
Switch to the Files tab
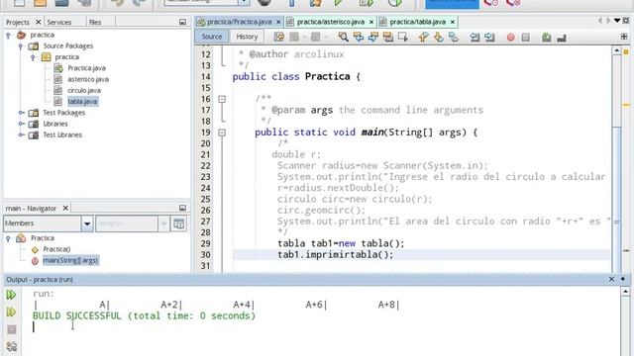tap(95, 22)
